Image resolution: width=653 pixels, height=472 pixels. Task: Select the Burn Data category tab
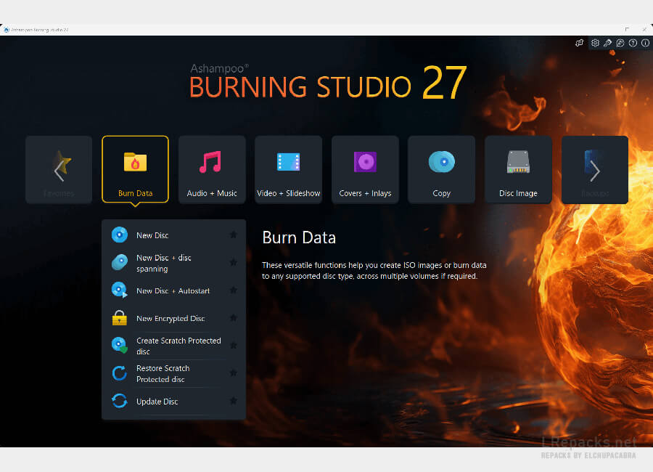(135, 169)
